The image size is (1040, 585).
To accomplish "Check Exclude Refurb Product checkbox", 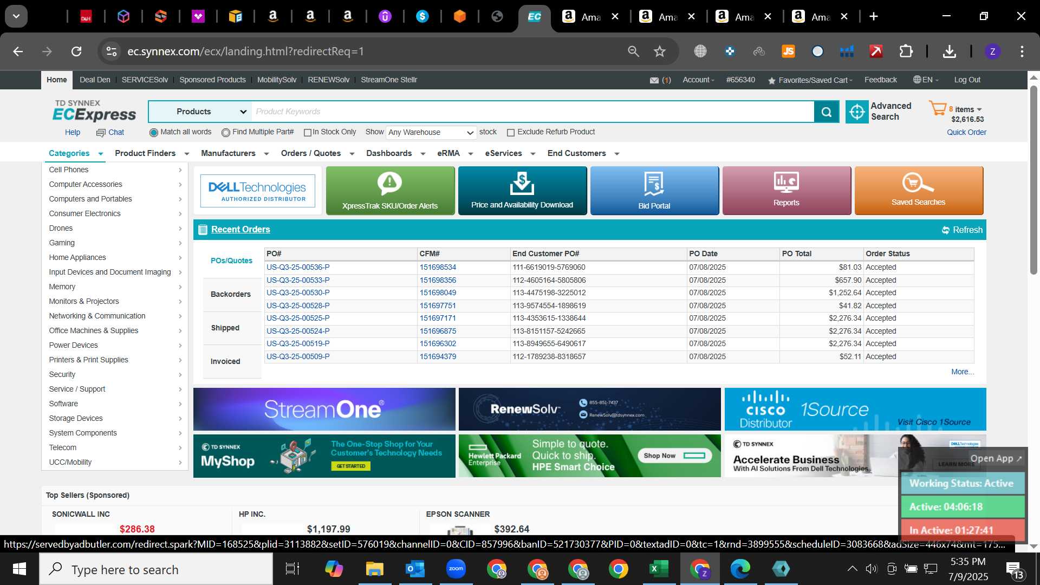I will coord(510,133).
